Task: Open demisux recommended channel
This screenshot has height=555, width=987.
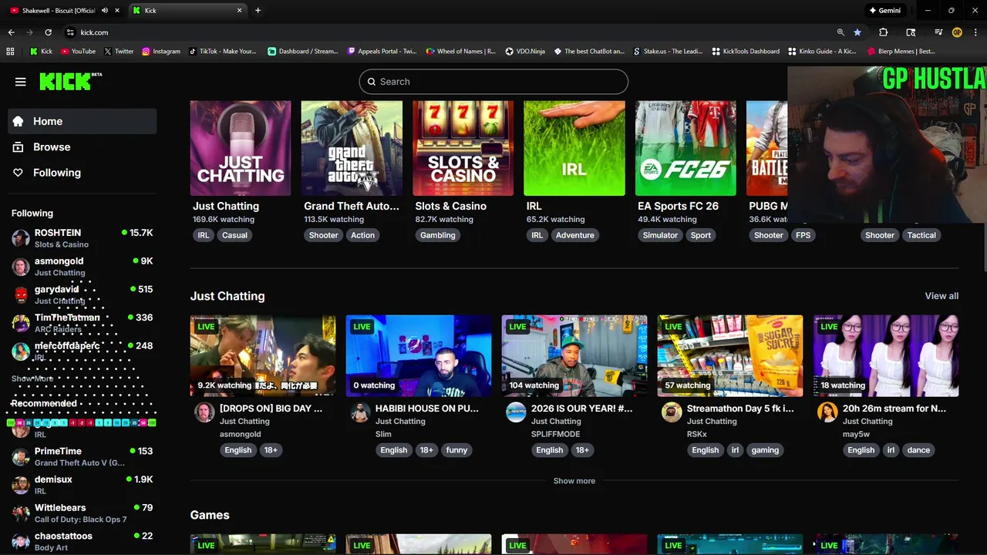Action: (83, 484)
